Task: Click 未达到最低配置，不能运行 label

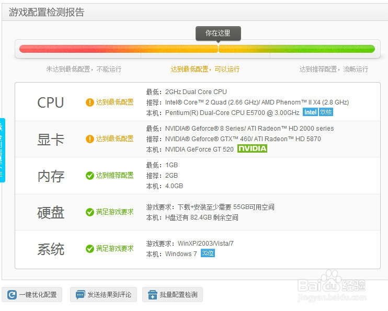Action: [84, 69]
